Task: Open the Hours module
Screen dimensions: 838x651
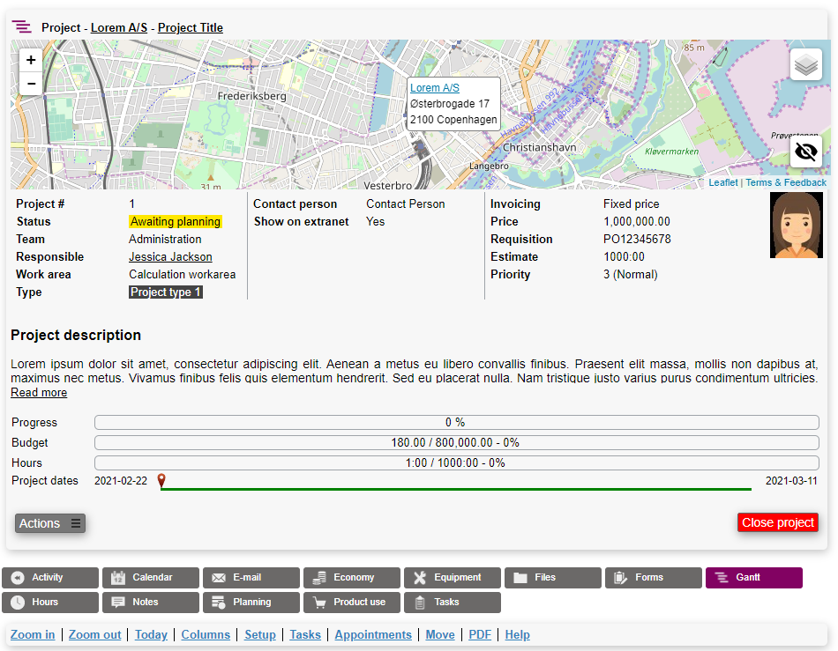Action: pos(50,603)
